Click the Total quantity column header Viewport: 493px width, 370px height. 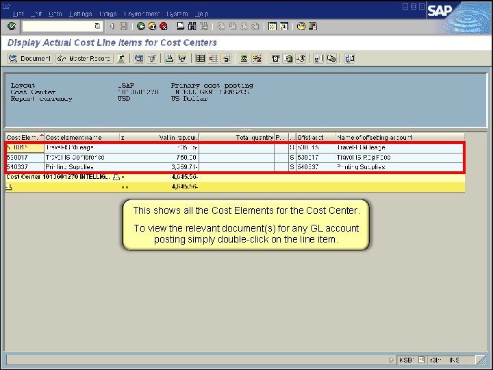(237, 138)
